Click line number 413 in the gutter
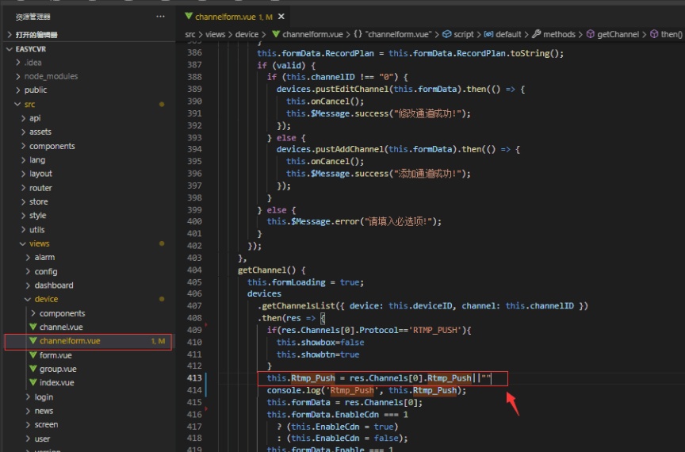685x452 pixels. tap(193, 378)
